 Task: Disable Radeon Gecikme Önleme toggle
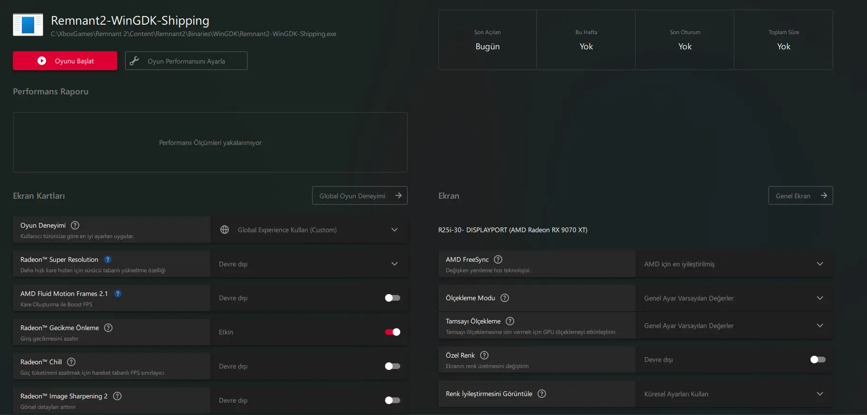[393, 332]
